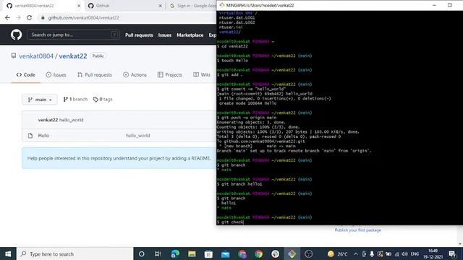Image resolution: width=463 pixels, height=260 pixels.
Task: Click the 26°C weather widget
Action: [x=337, y=253]
